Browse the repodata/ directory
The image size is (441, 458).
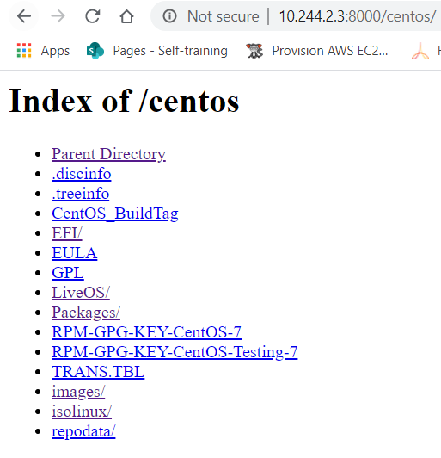tap(83, 431)
